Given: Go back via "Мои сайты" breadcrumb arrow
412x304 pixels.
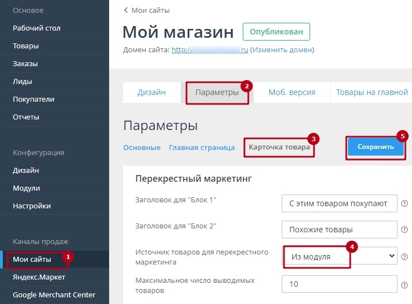Looking at the screenshot, I should pos(126,10).
